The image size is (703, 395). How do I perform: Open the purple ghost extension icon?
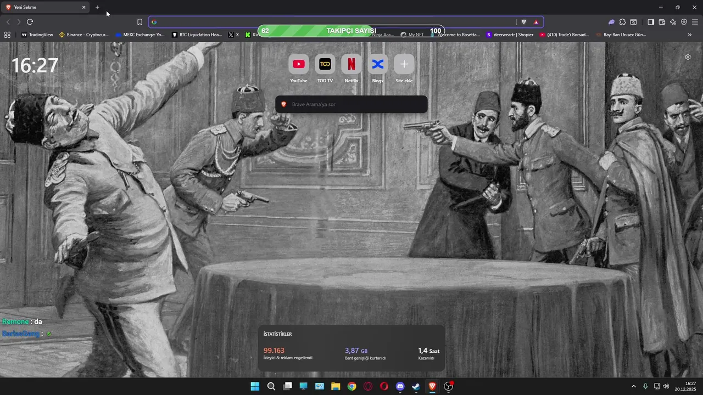coord(611,22)
